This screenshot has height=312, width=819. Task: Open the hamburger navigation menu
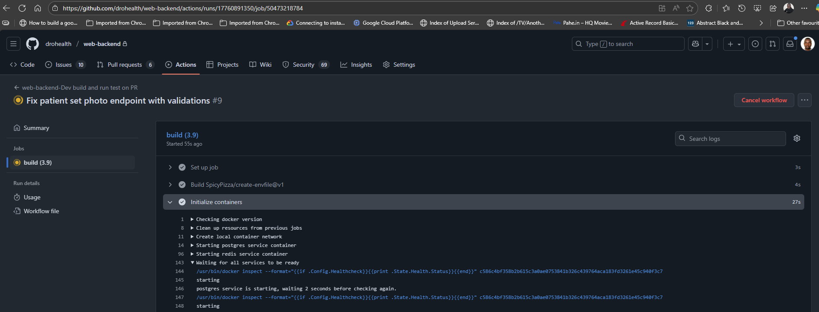(13, 44)
